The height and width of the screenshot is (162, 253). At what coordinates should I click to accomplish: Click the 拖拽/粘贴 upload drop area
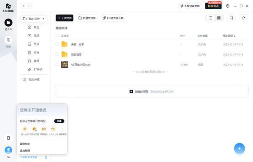tap(152, 91)
